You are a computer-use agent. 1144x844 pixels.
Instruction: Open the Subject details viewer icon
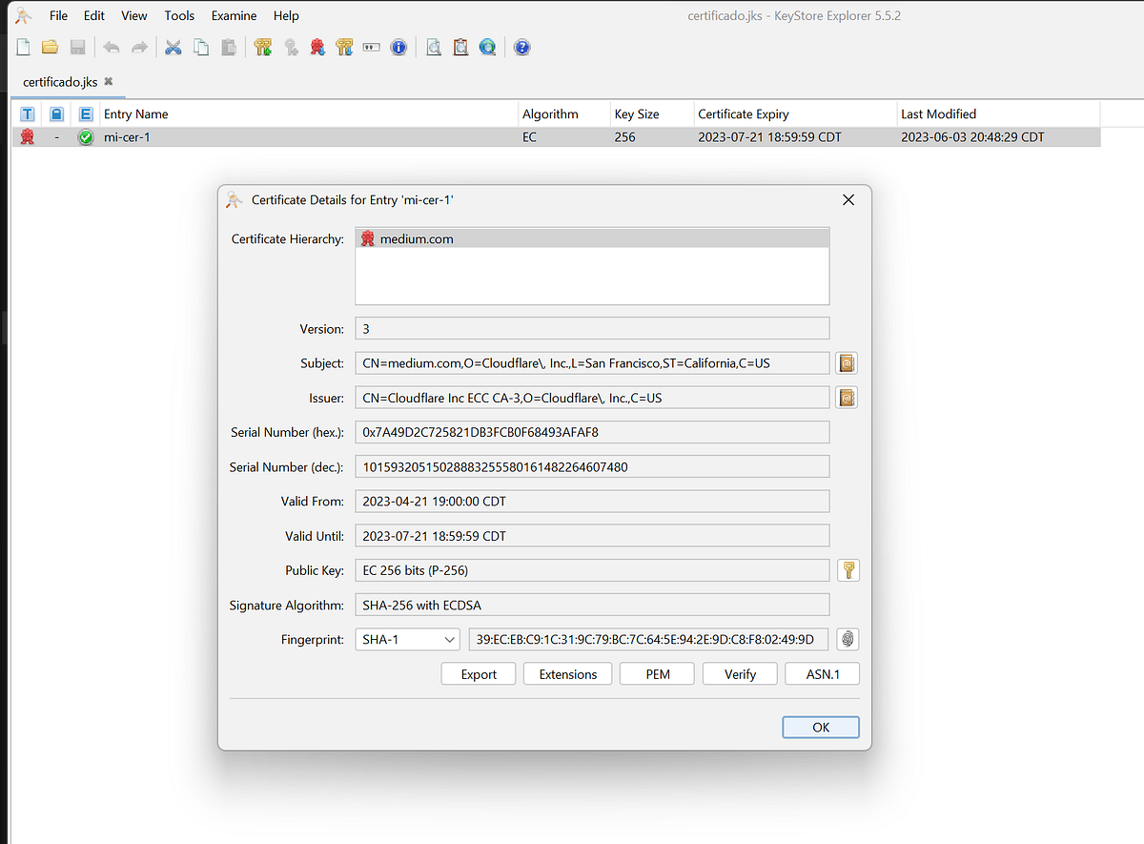847,362
